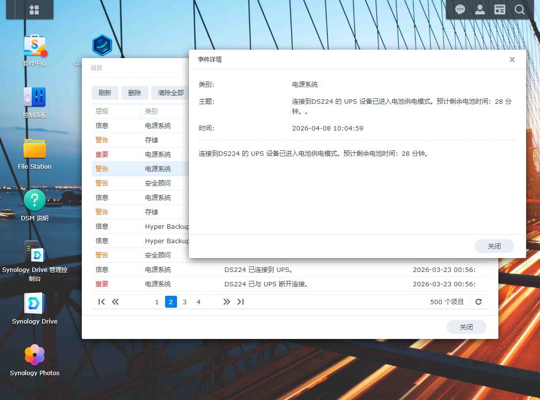This screenshot has height=400, width=540.
Task: Click the 刷新 refresh button
Action: 105,93
